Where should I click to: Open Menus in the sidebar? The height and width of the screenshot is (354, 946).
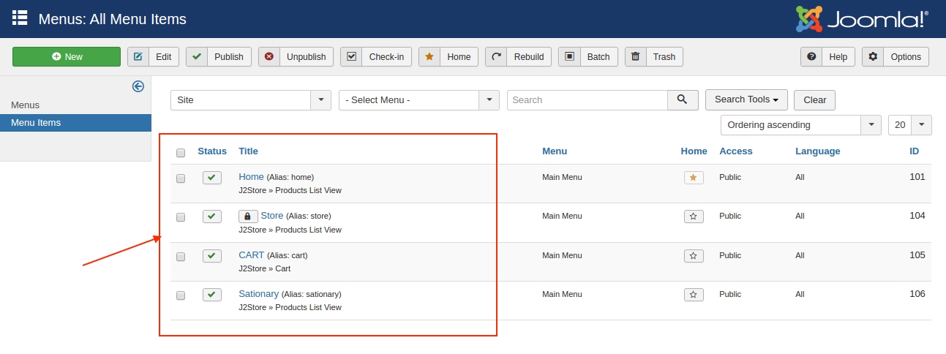pos(26,105)
